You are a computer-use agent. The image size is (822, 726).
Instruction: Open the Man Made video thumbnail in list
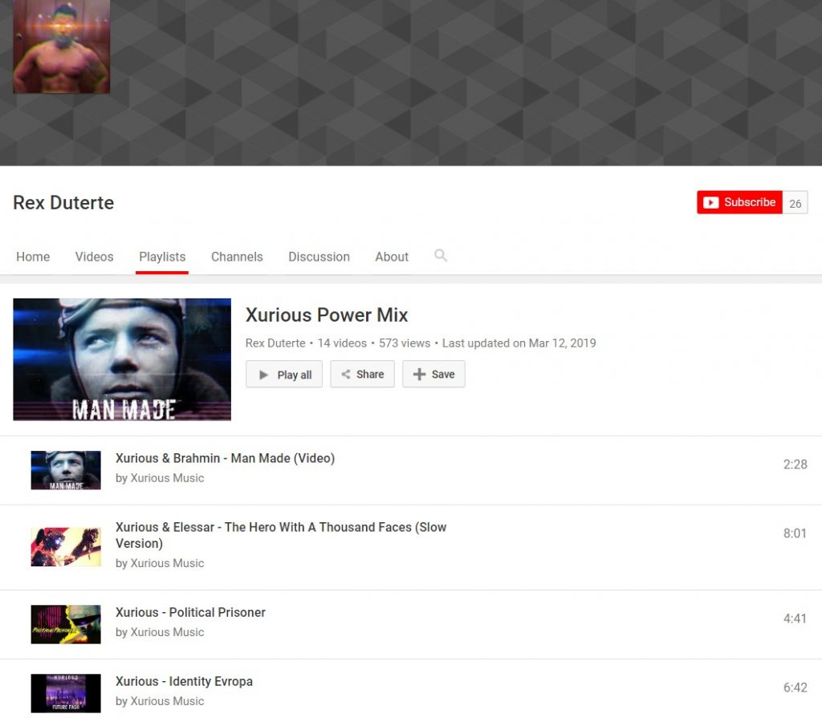66,470
